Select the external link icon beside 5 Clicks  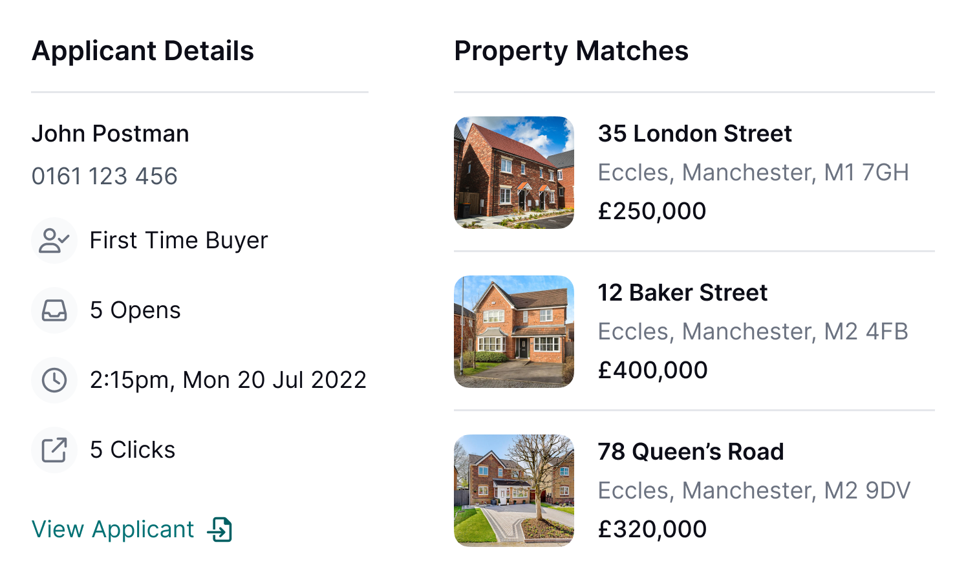pyautogui.click(x=54, y=449)
